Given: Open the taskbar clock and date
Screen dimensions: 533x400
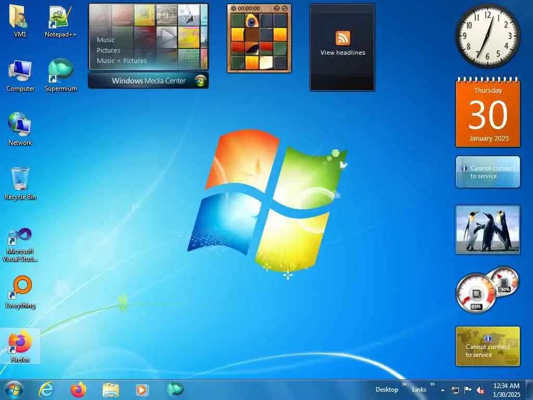Looking at the screenshot, I should click(x=506, y=390).
